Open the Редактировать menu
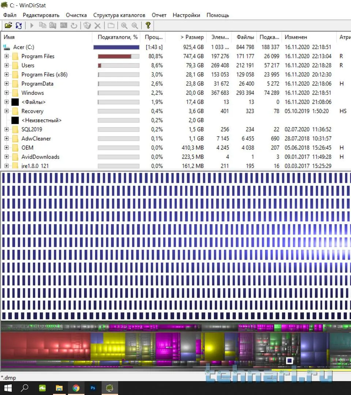Viewport: 351px width, 395px height. point(41,15)
